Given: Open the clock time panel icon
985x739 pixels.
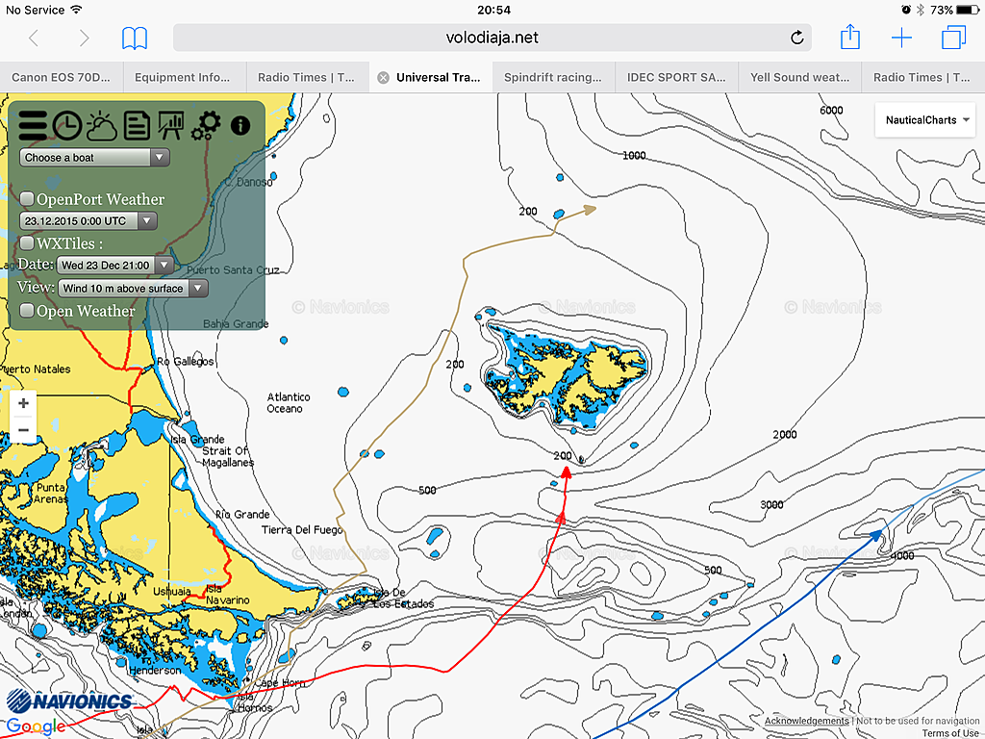Looking at the screenshot, I should 67,126.
